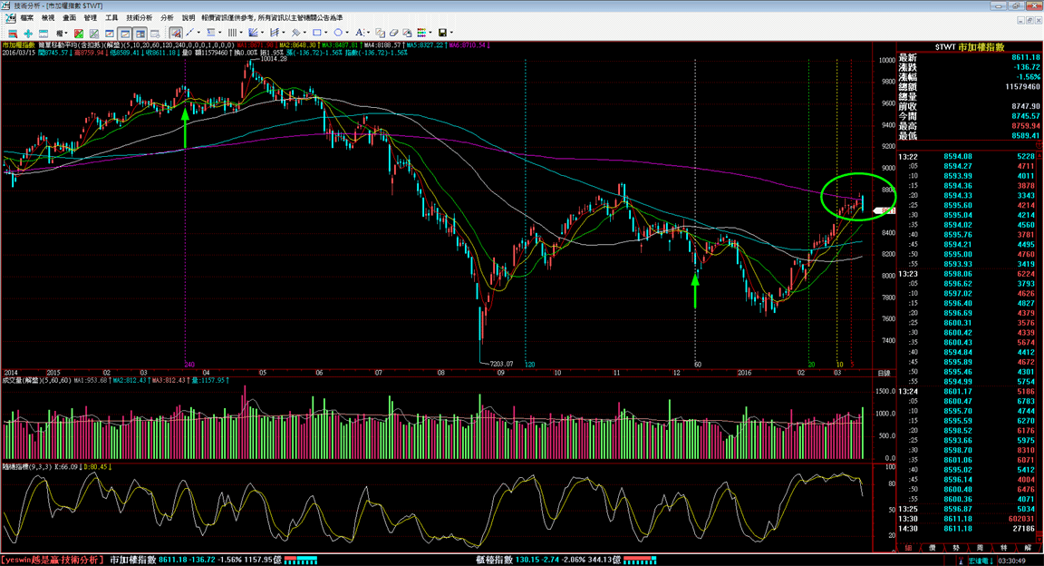Click the 隨機指標(9,3,3) indicator label
The image size is (1044, 566).
click(x=27, y=466)
